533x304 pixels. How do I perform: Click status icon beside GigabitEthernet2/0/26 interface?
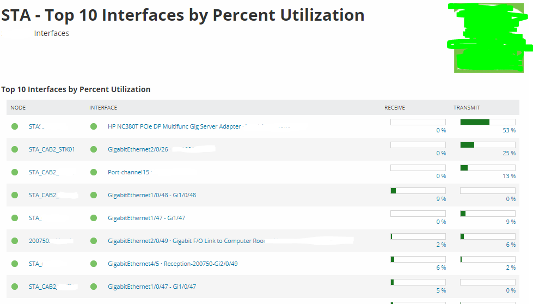point(94,149)
